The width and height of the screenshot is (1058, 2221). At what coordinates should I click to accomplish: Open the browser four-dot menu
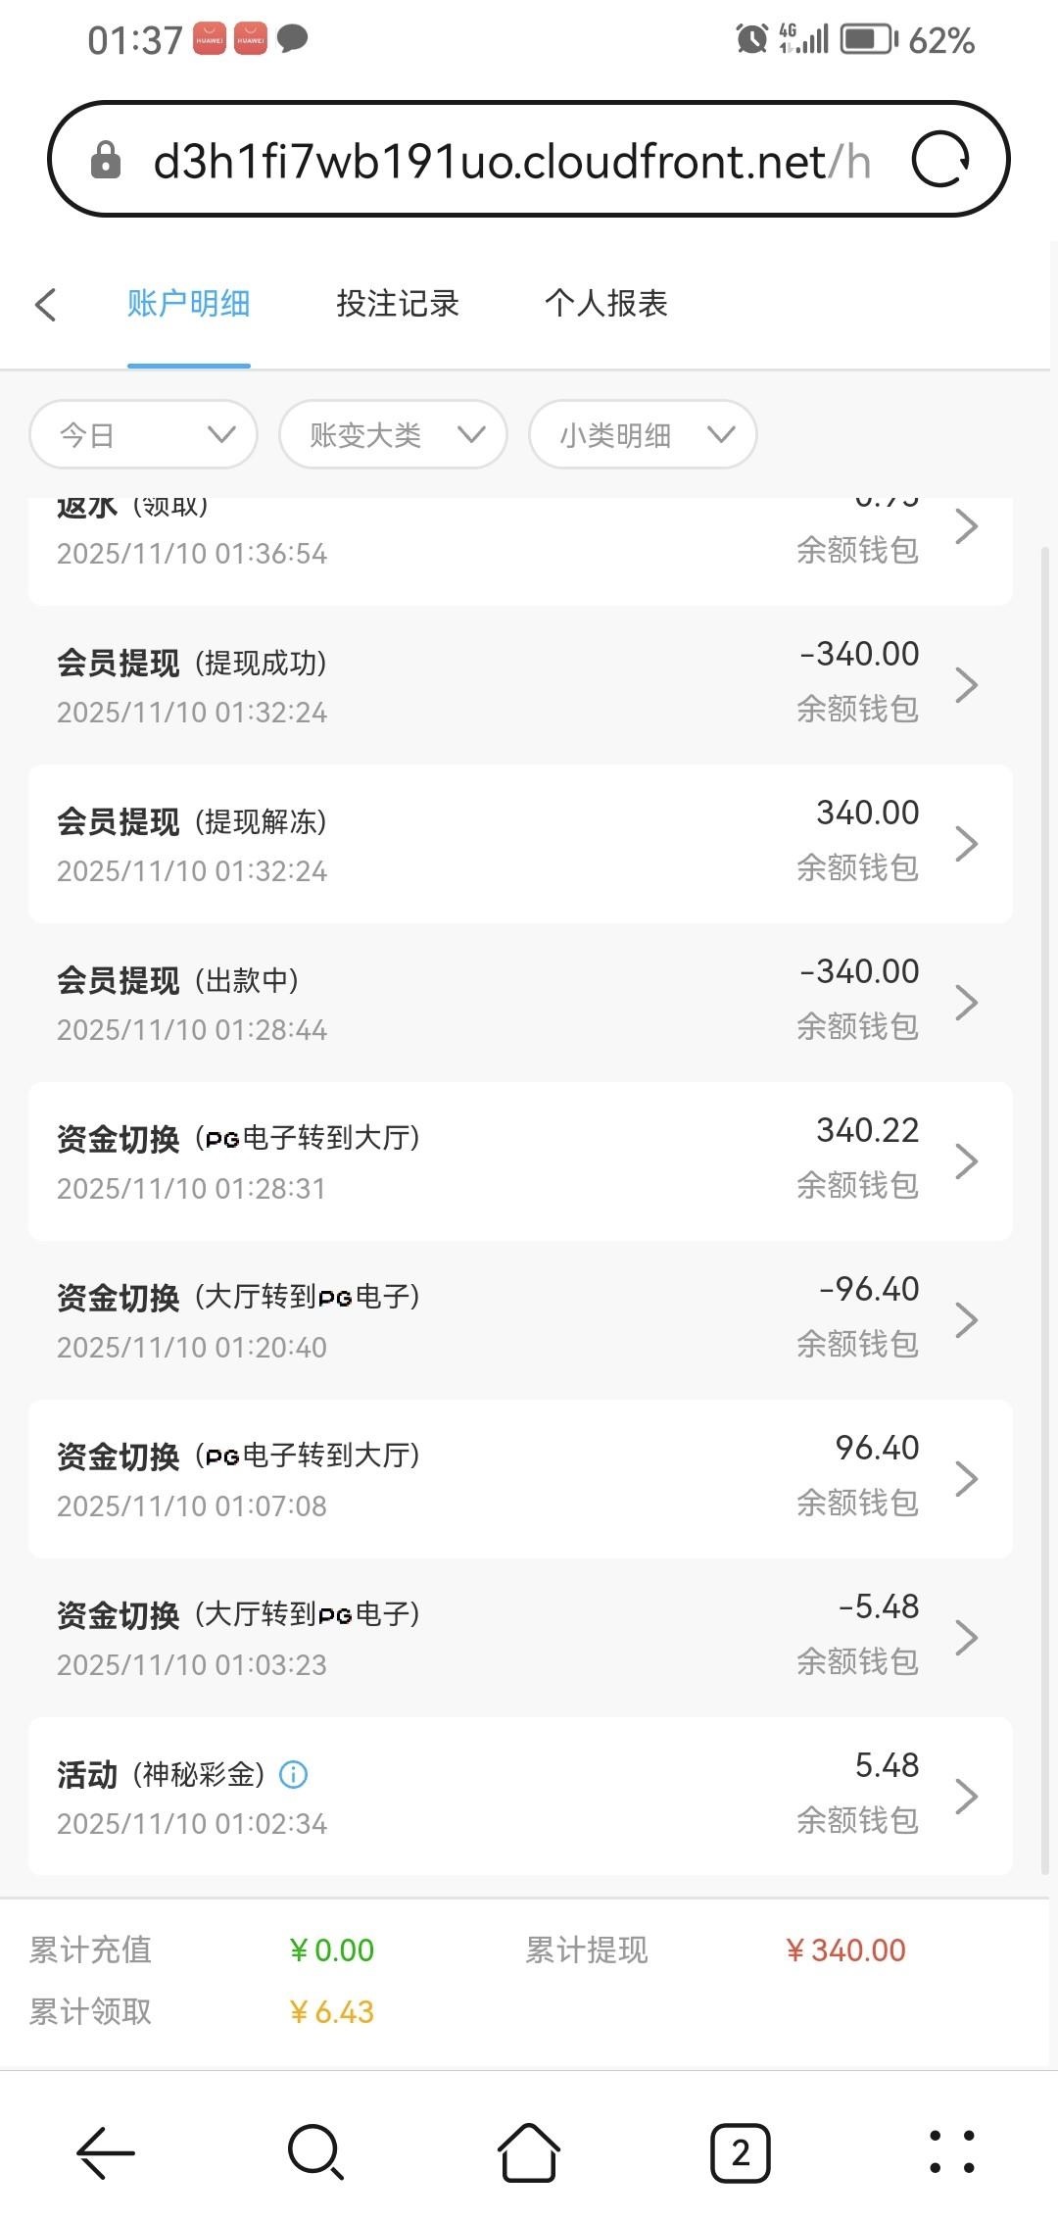950,2152
